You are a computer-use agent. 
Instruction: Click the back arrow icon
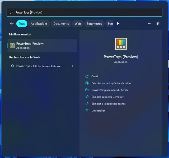12,23
